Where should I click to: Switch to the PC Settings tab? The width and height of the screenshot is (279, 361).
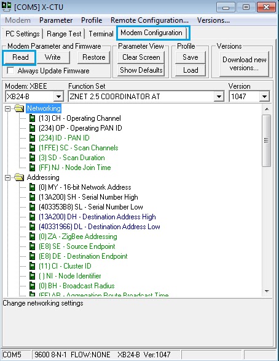[x=23, y=34]
